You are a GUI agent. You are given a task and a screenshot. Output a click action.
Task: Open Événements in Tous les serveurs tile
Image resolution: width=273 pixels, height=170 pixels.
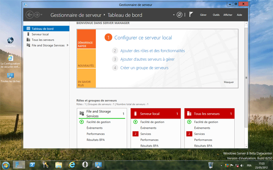pos(202,128)
